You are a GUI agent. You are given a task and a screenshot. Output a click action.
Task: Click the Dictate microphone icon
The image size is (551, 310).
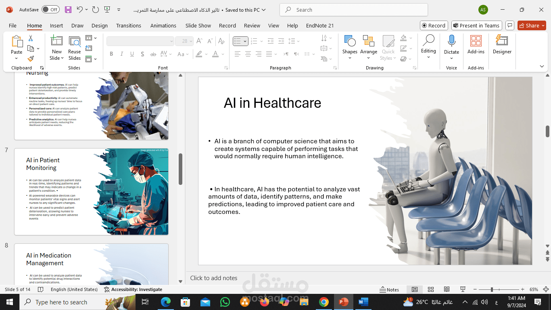(451, 41)
